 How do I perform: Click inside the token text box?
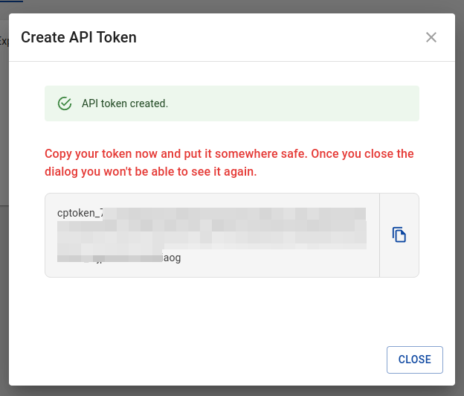[x=212, y=235]
